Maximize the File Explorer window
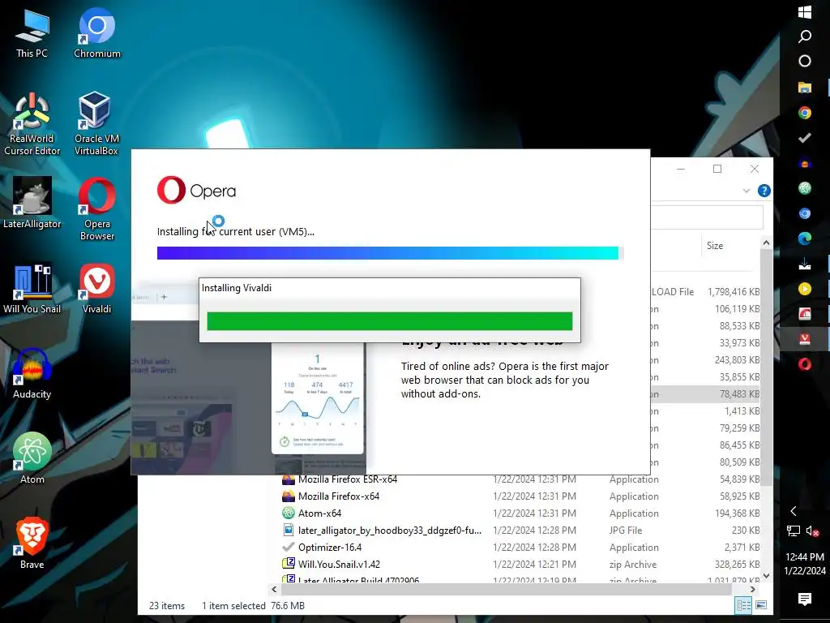Screen dimensions: 830x623 coord(717,169)
